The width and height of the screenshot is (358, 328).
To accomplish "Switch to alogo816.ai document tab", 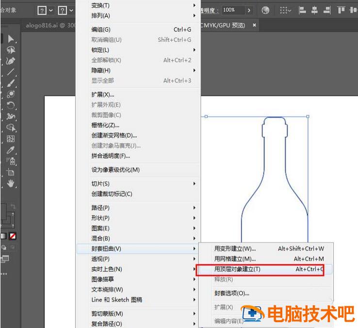I will click(50, 25).
